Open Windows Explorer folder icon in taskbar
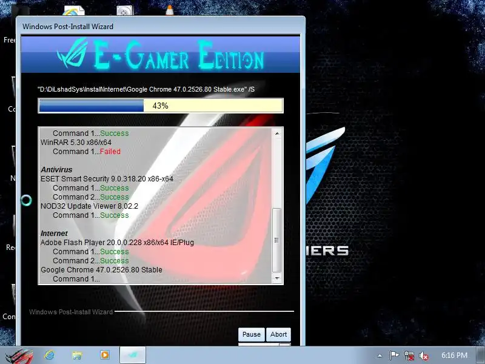Screen dimensions: 485x364 coord(77,355)
